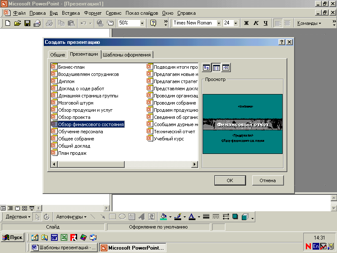The width and height of the screenshot is (337, 253).
Task: Click the Text Box tool
Action: click(x=132, y=217)
